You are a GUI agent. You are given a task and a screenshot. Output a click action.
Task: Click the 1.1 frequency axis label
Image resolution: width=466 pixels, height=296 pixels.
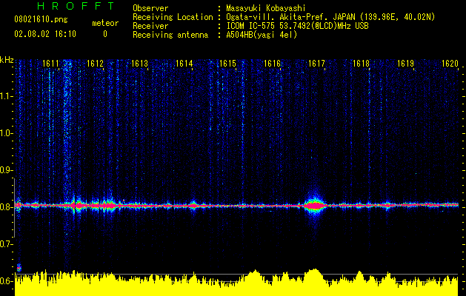7,96
